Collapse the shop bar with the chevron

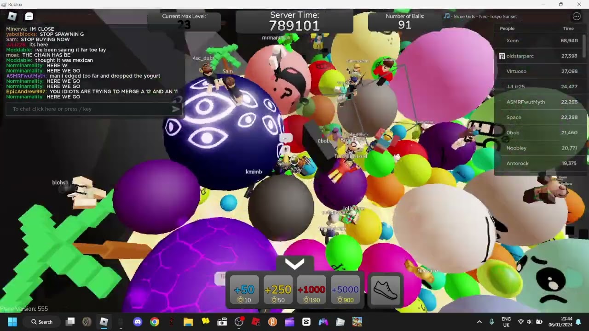tap(294, 263)
